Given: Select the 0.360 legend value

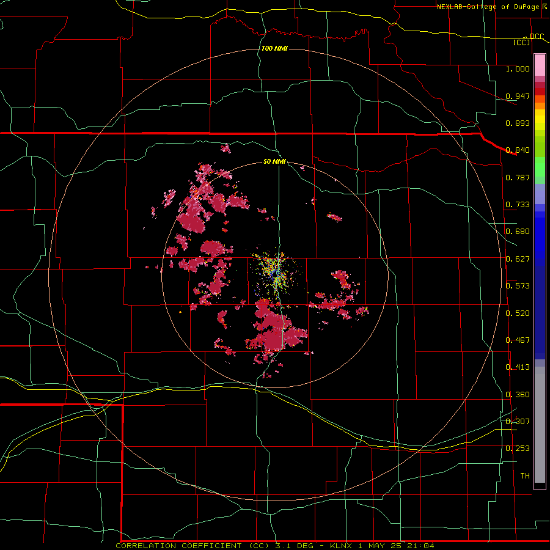Looking at the screenshot, I should coord(518,395).
